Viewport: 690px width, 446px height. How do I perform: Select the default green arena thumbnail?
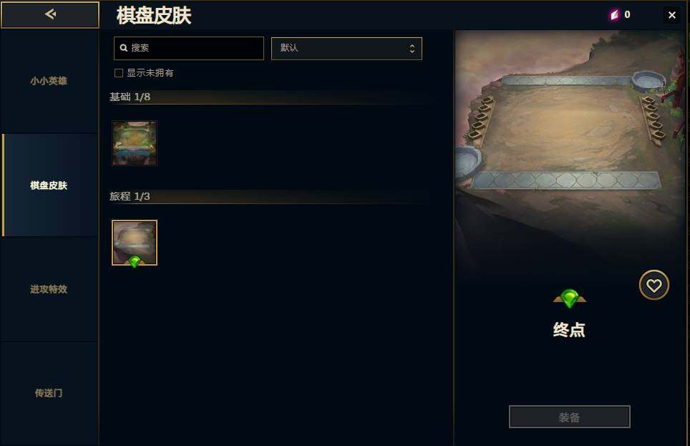tap(135, 143)
